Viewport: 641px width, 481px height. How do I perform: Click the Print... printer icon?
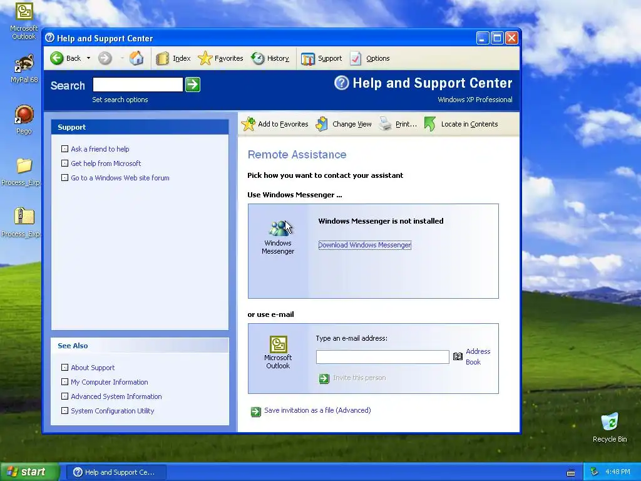click(385, 124)
